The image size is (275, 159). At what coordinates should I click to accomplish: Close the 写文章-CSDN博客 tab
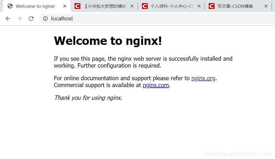click(x=266, y=6)
